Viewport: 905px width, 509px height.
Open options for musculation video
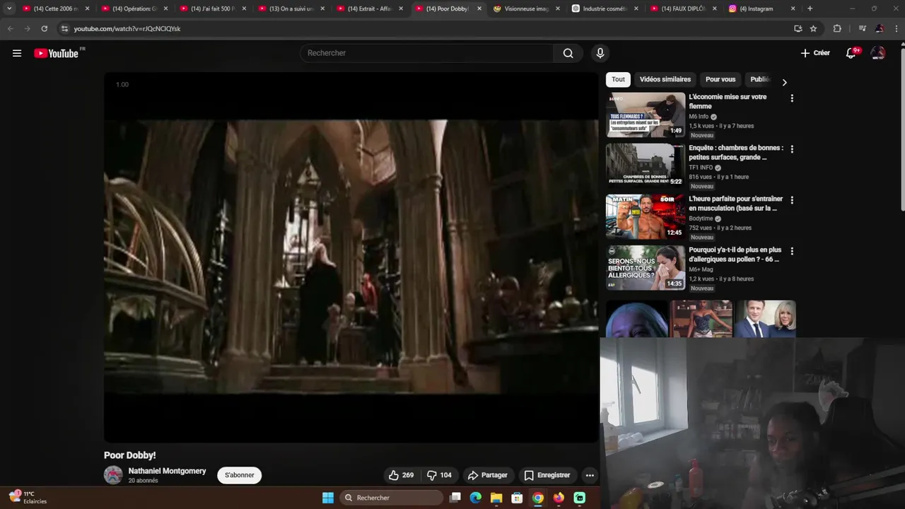tap(792, 200)
